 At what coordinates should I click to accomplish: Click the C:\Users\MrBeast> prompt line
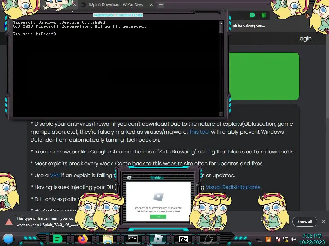click(x=34, y=34)
